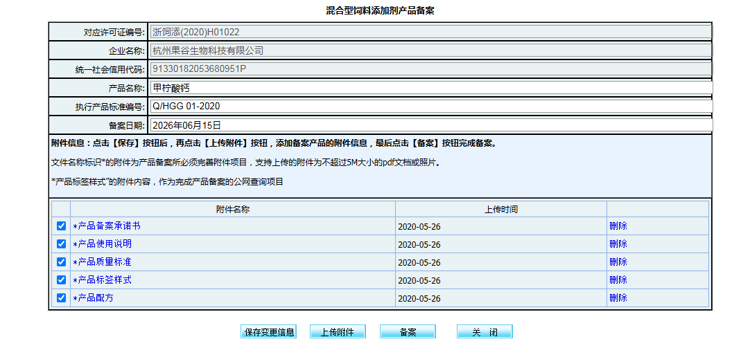
Task: Open the 产品质量标准 attachment link
Action: click(x=102, y=262)
